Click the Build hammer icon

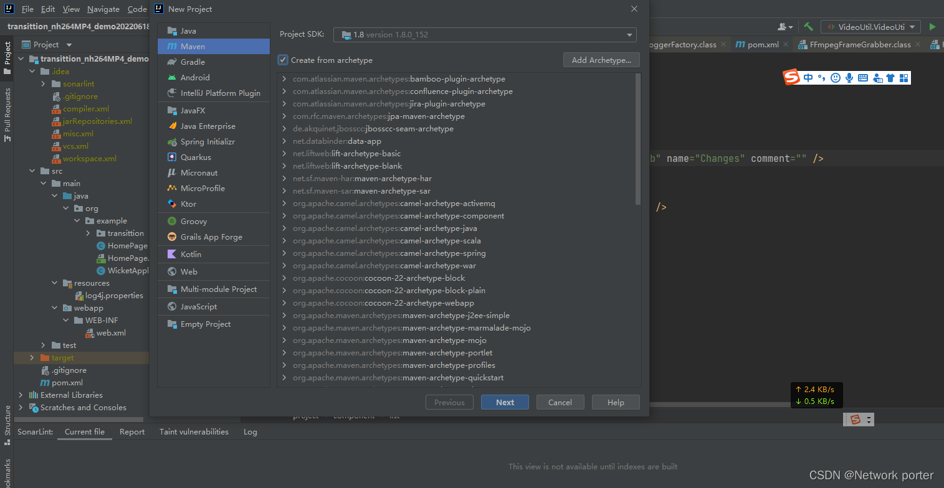[x=809, y=27]
